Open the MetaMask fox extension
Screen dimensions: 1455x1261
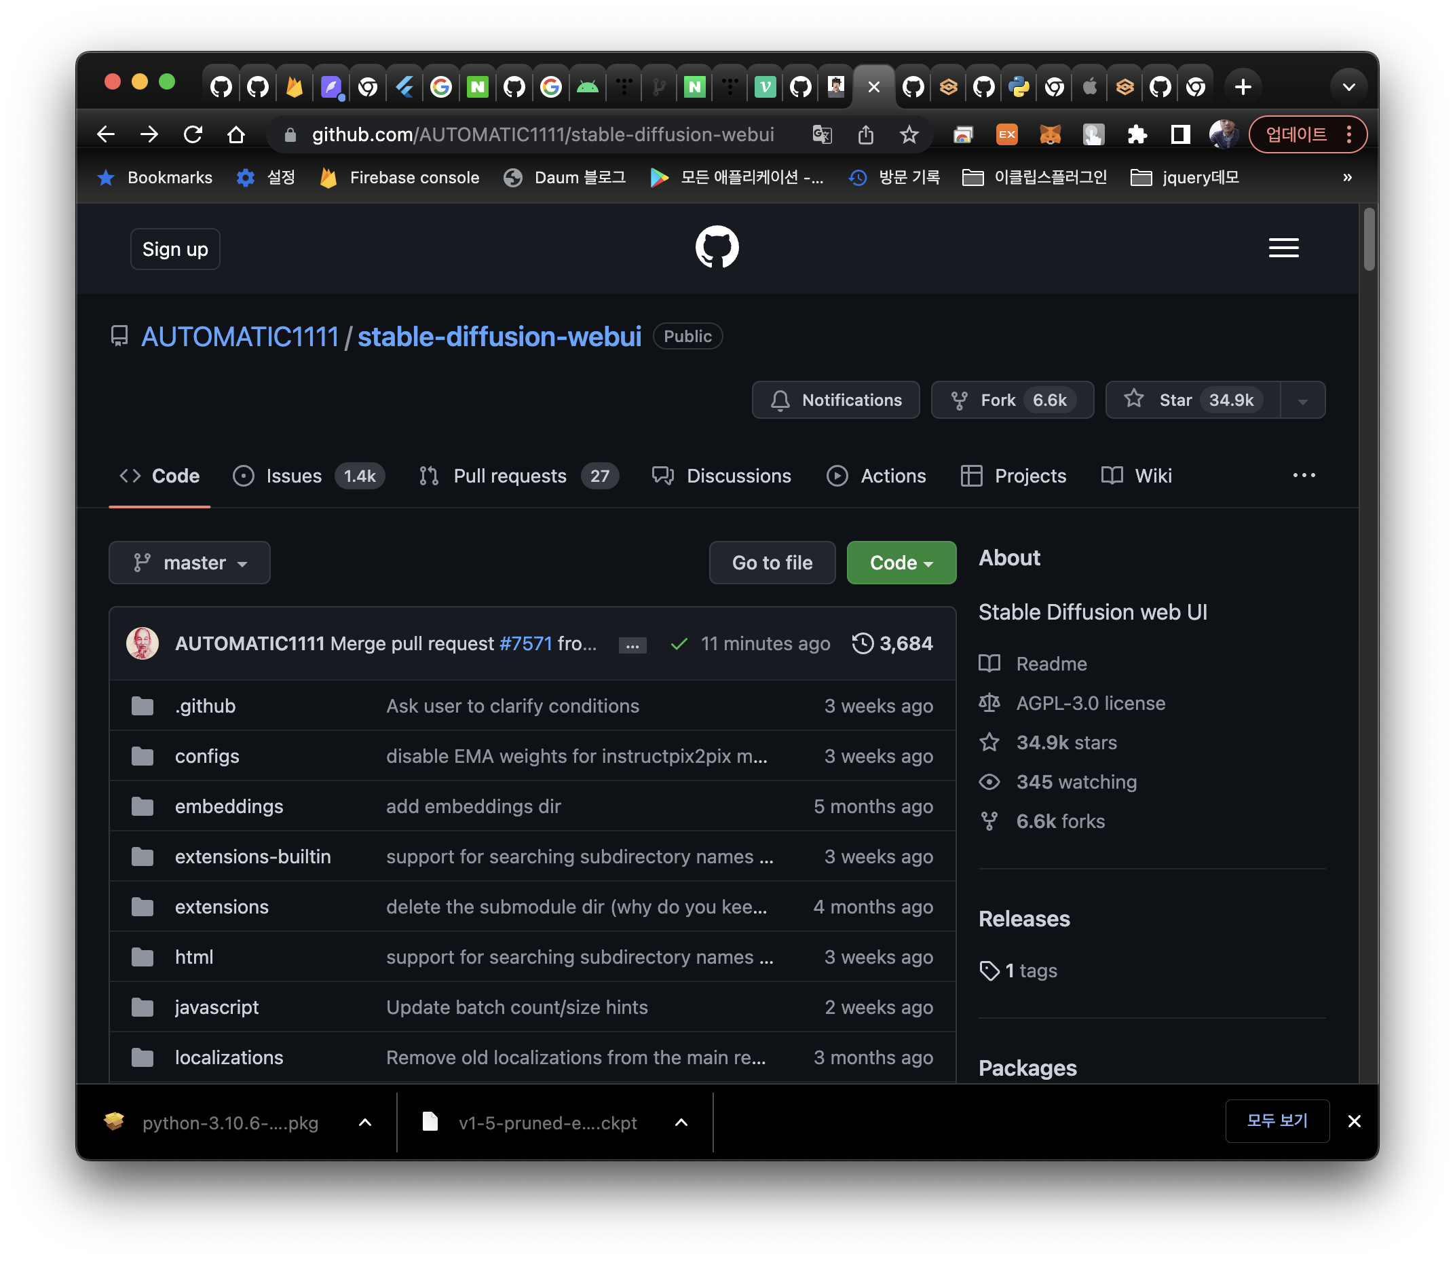pos(1050,134)
